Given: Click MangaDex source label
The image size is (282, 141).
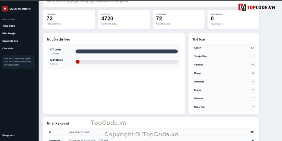Looking at the screenshot, I should (x=57, y=60).
